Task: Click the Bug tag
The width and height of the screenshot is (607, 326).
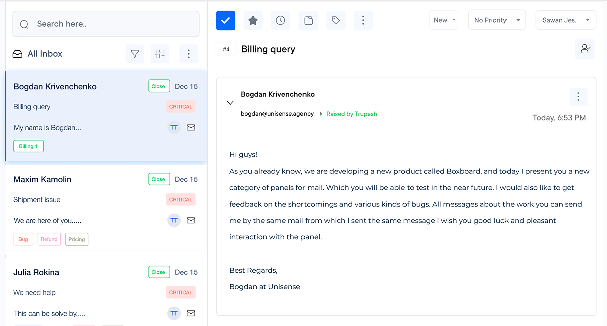Action: pos(23,239)
